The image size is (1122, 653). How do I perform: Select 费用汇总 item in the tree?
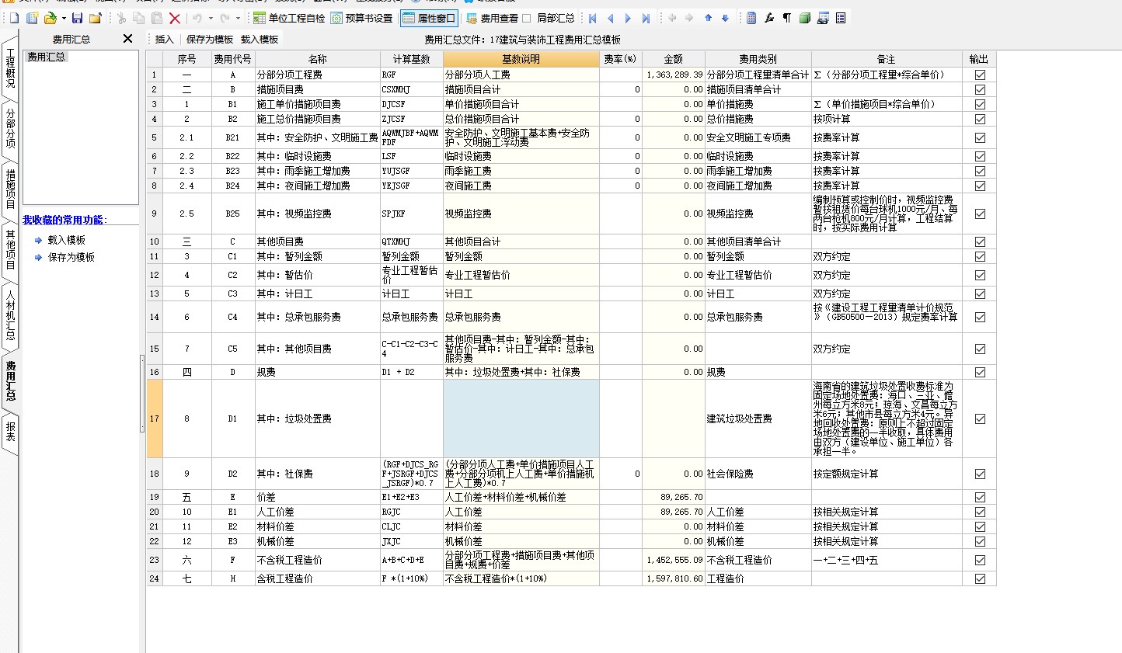tap(47, 57)
